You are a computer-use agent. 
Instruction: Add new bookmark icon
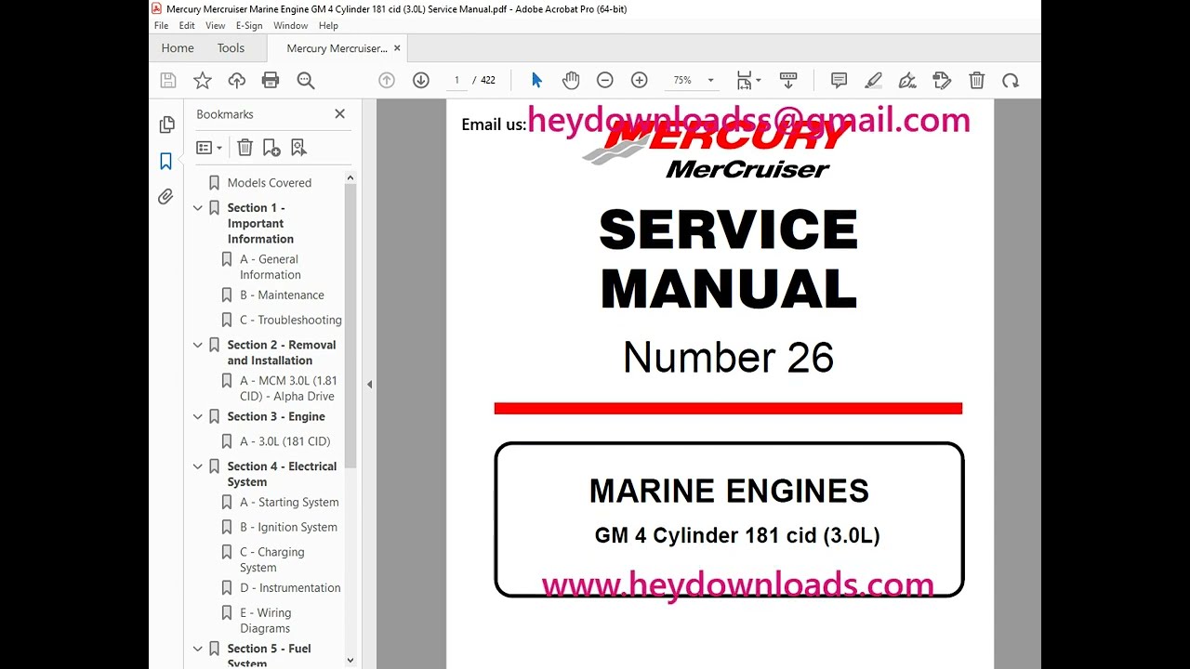pos(271,147)
